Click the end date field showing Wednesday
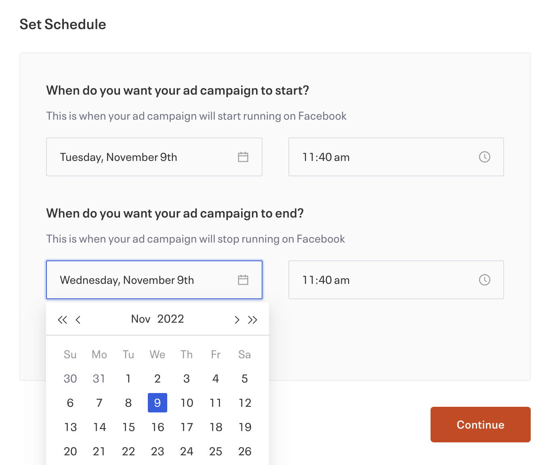This screenshot has height=465, width=559. pyautogui.click(x=141, y=280)
